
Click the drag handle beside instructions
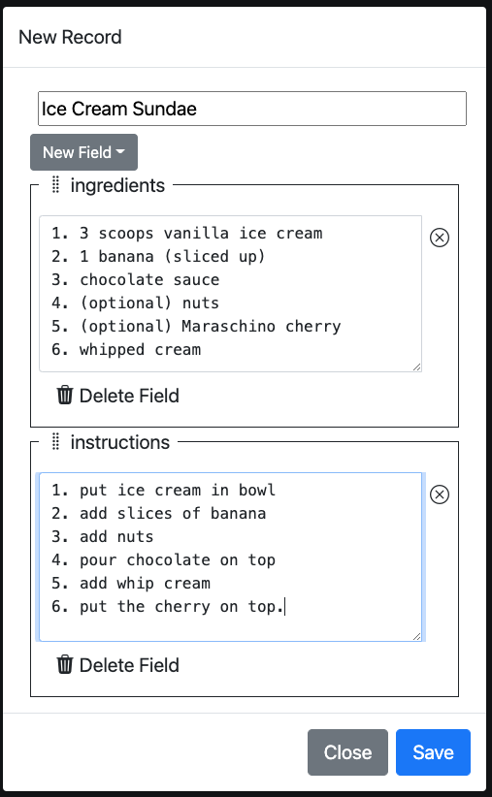pyautogui.click(x=56, y=442)
